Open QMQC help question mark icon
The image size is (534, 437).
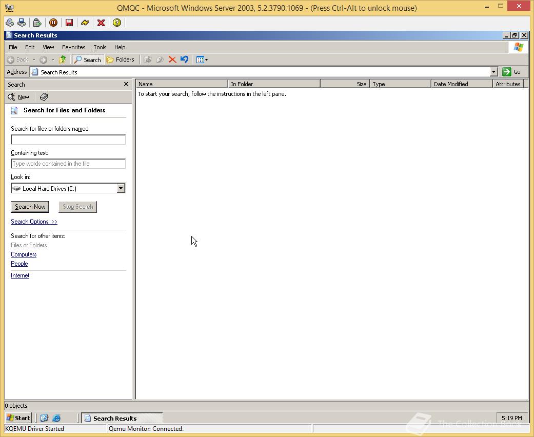(x=117, y=23)
